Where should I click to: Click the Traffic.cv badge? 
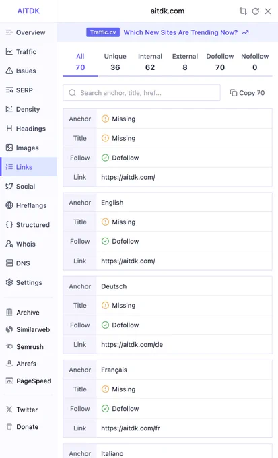[103, 32]
